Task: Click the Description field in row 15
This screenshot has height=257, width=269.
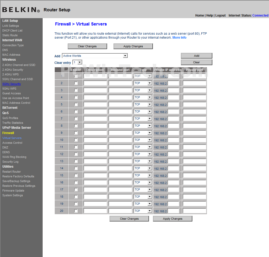Action: coord(95,176)
